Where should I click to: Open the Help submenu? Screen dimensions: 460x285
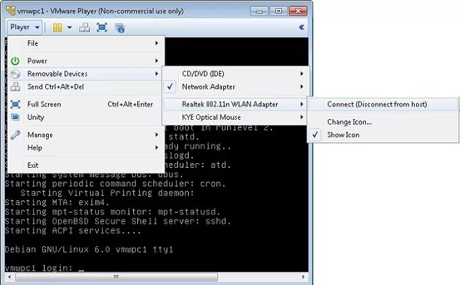(x=87, y=148)
